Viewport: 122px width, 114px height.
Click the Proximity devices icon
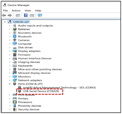(x=15, y=106)
